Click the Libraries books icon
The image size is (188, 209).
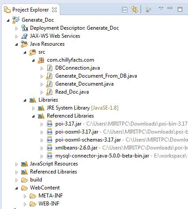pos(33,100)
